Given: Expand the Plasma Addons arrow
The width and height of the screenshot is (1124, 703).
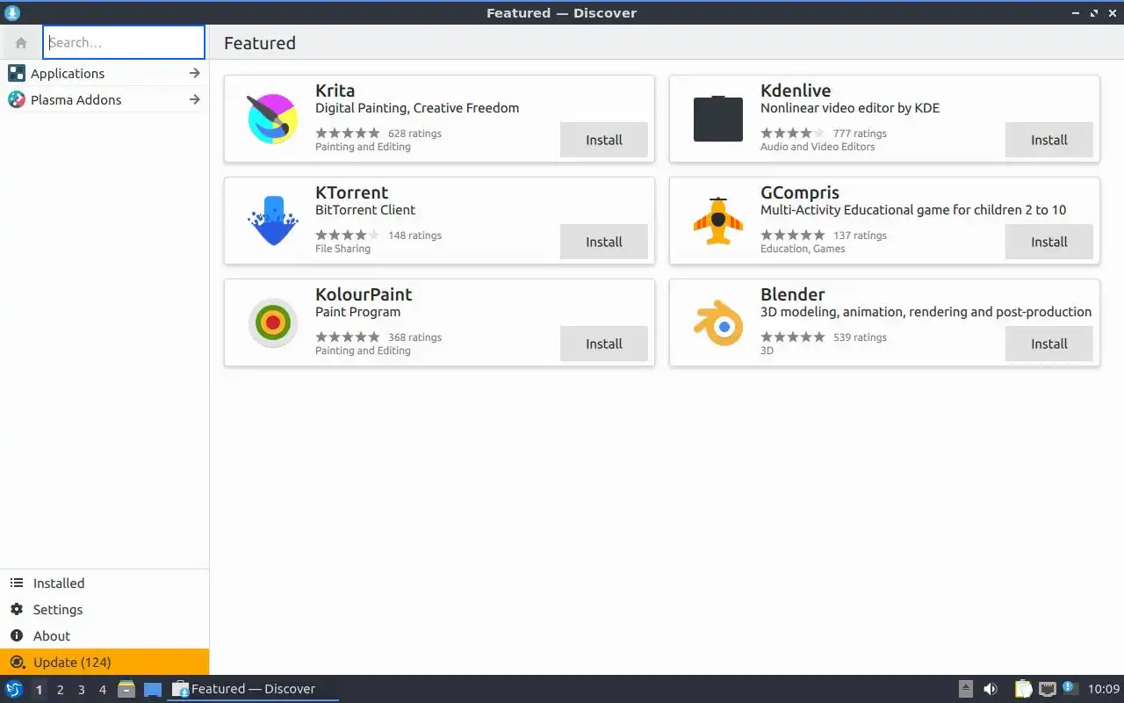Looking at the screenshot, I should click(x=195, y=99).
